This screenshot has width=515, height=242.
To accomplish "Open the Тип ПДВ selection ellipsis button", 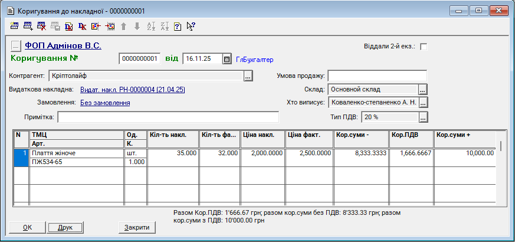I will [422, 117].
